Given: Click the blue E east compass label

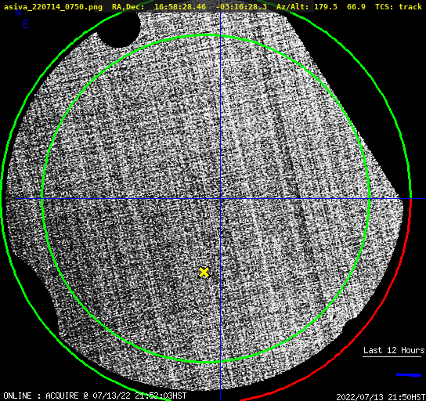Looking at the screenshot, I should (x=26, y=24).
